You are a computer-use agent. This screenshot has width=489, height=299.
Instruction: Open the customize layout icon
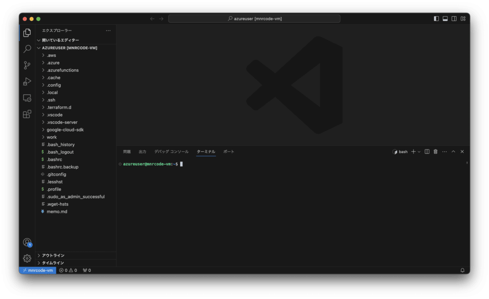point(463,19)
